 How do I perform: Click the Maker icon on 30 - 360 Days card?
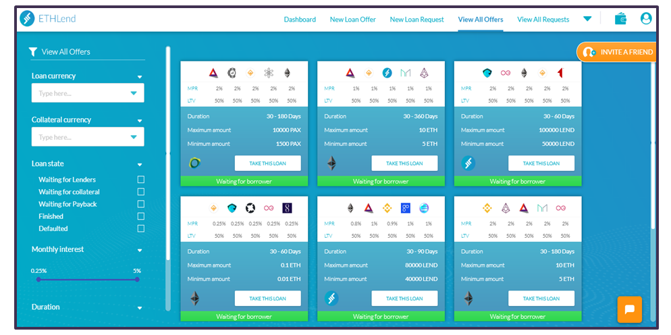(405, 73)
